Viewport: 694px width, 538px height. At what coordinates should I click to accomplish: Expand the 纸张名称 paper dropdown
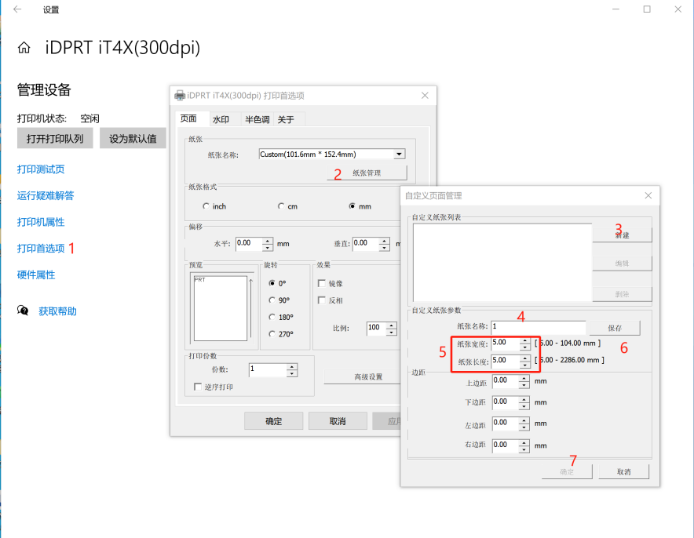click(x=400, y=154)
